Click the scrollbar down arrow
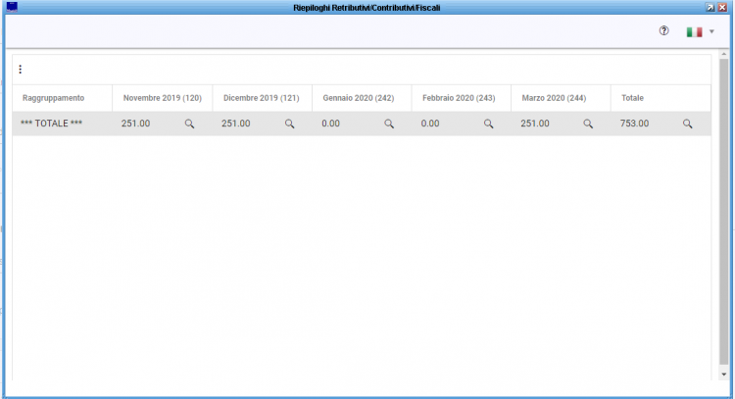This screenshot has width=735, height=399. [x=724, y=374]
